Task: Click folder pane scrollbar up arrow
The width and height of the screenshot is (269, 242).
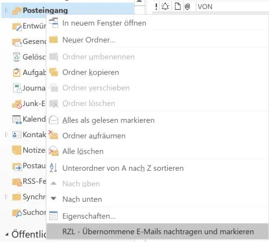Action: [x=139, y=1]
